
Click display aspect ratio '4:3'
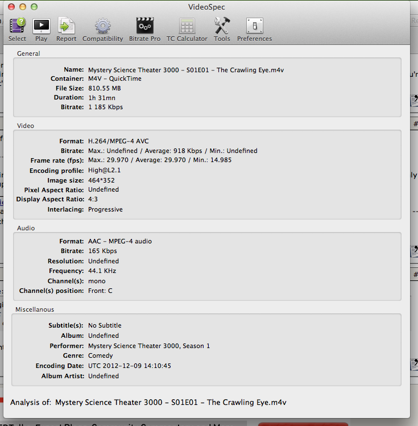coord(93,199)
